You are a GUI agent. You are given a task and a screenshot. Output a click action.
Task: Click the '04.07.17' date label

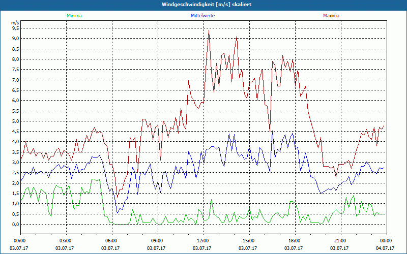[x=385, y=248]
